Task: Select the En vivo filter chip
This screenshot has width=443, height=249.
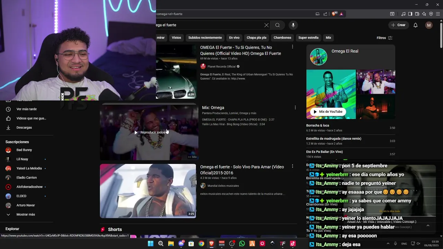Action: (x=234, y=38)
